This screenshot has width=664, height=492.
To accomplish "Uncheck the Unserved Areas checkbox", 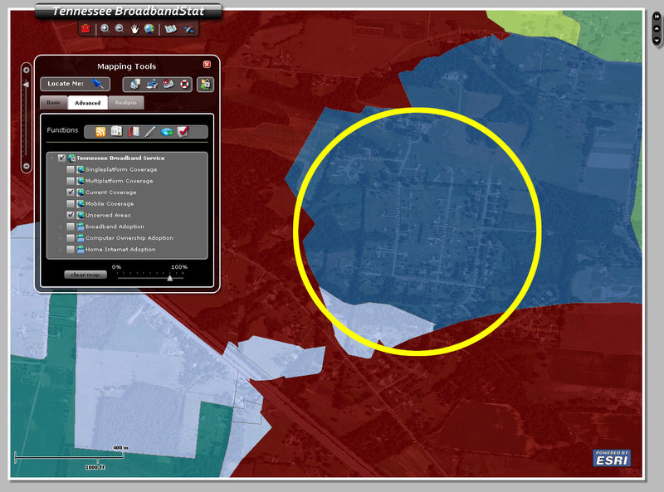I will pos(71,215).
